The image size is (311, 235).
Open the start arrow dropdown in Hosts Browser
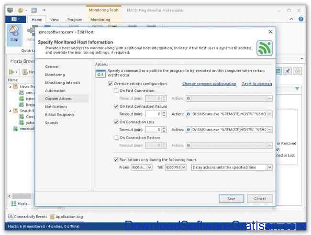[16, 72]
